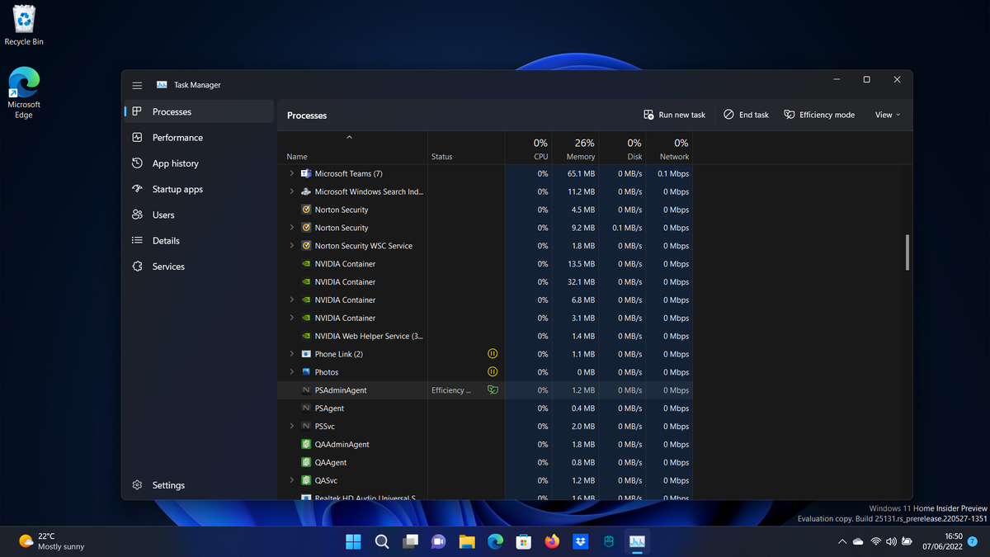Open the View dropdown
Image resolution: width=990 pixels, height=557 pixels.
click(x=887, y=115)
